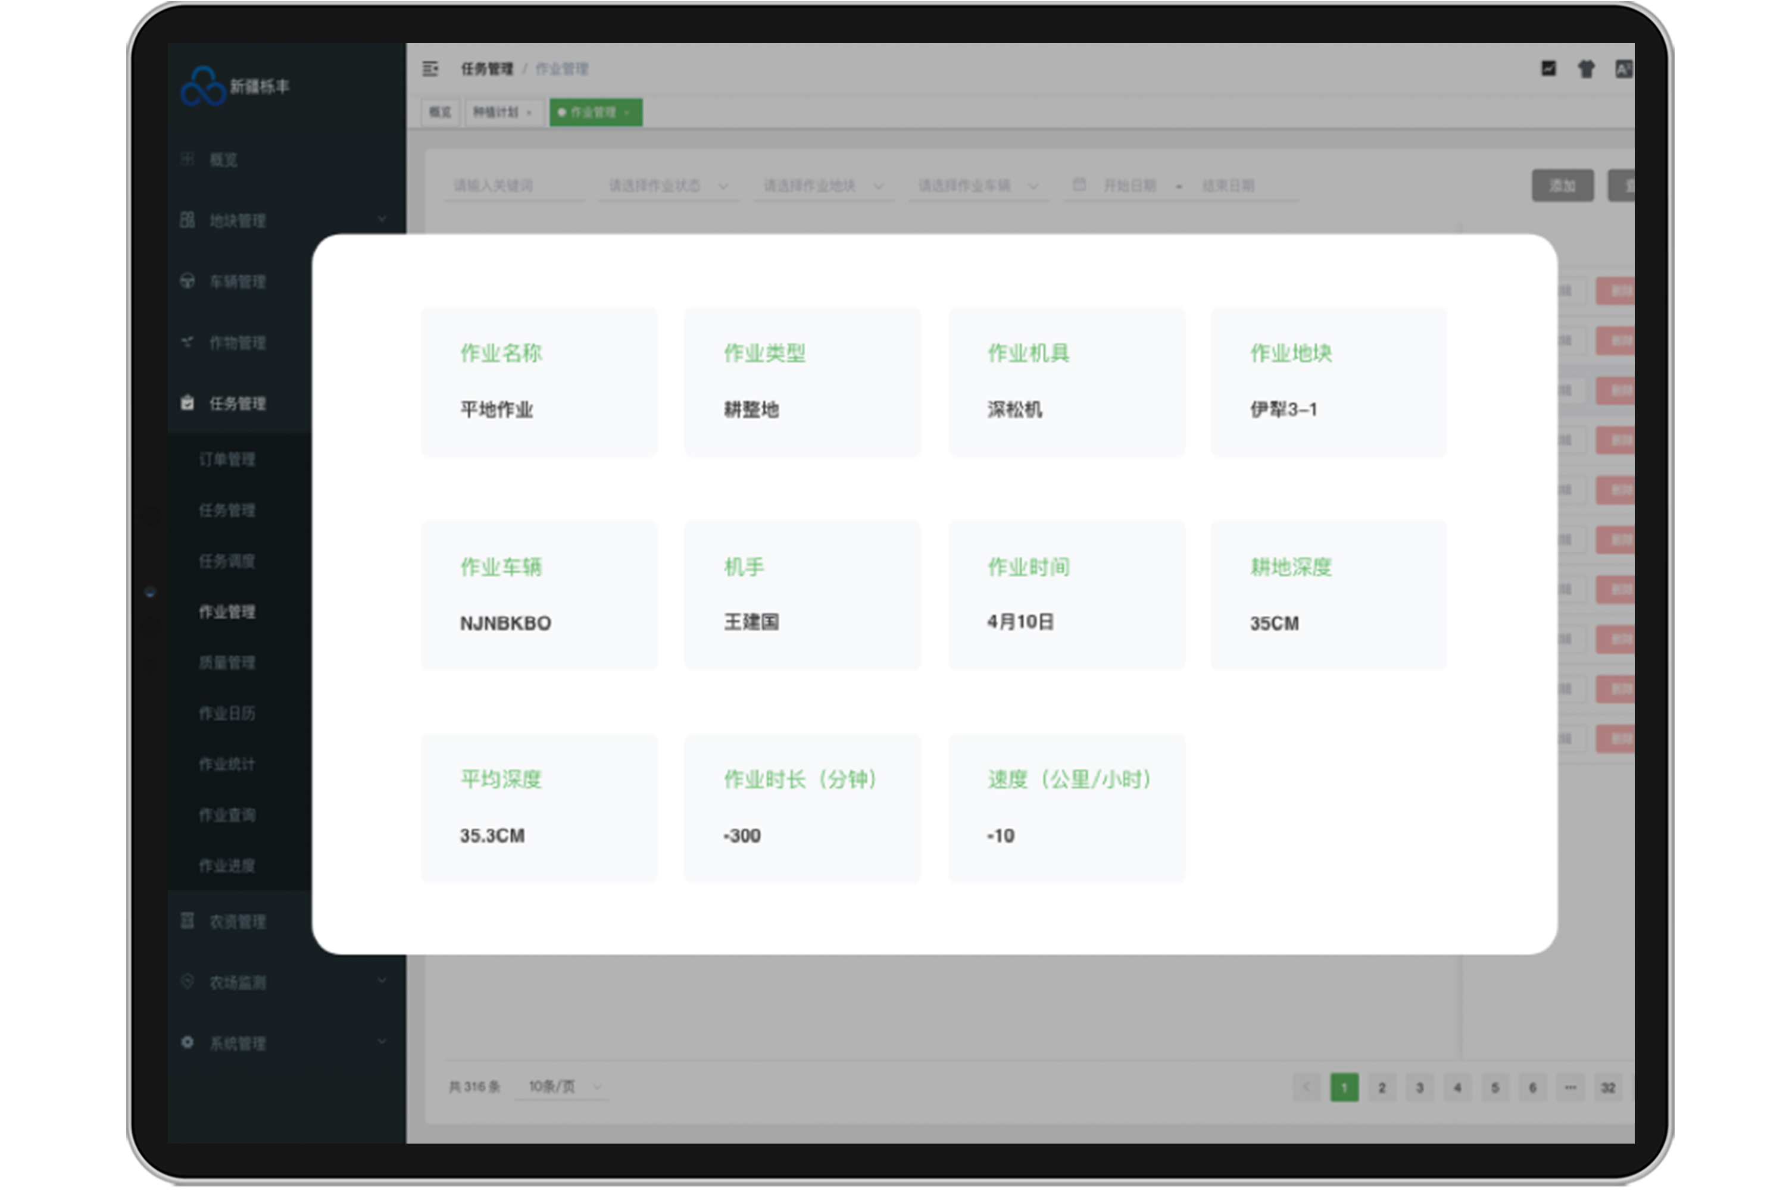Select the green 作业管理 page tab
1786x1190 pixels.
tap(596, 112)
